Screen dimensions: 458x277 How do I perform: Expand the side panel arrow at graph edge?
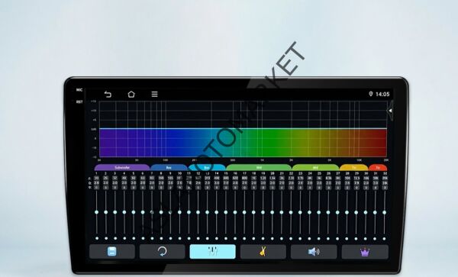coord(390,111)
